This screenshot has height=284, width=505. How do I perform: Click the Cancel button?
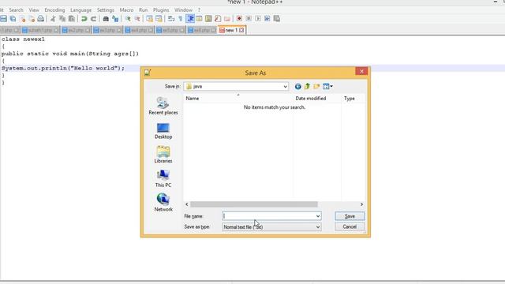[350, 226]
